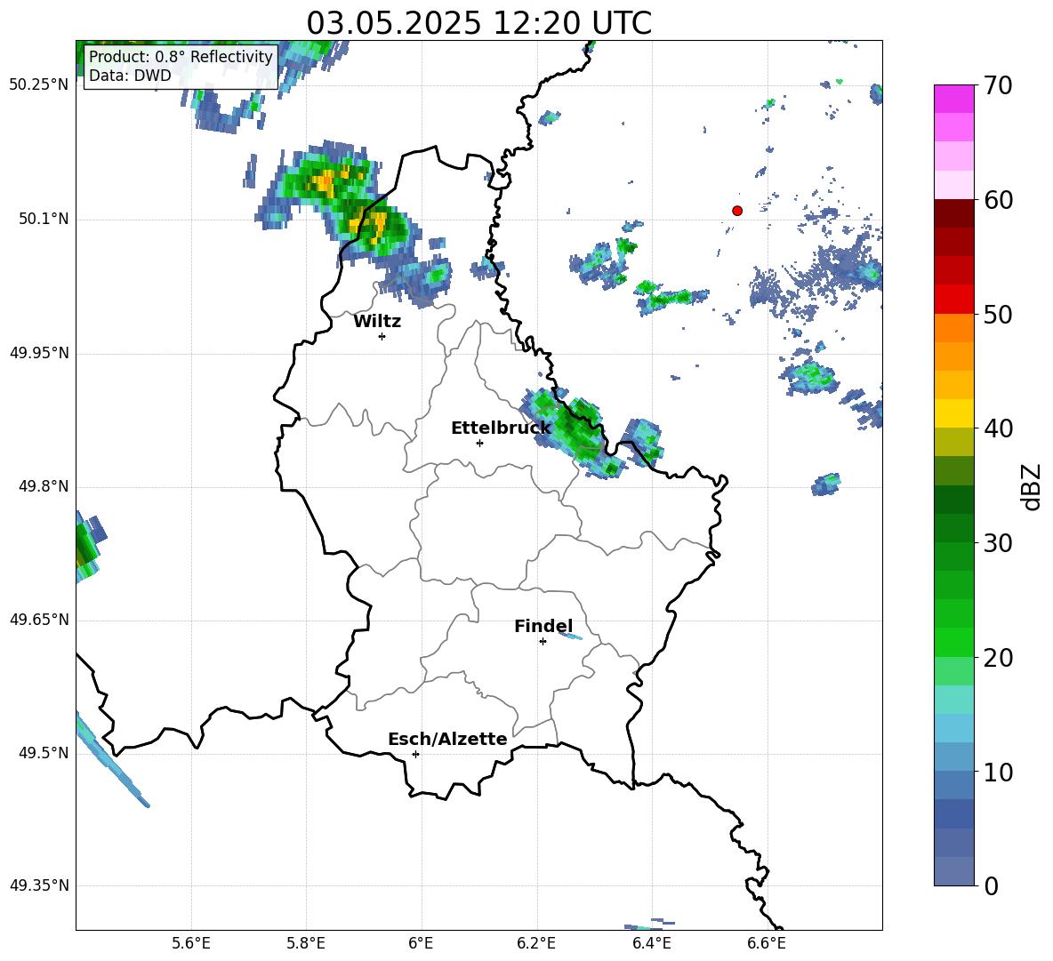Click the 6°E longitude label
Viewport: 1053px width, 961px height.
tap(421, 943)
